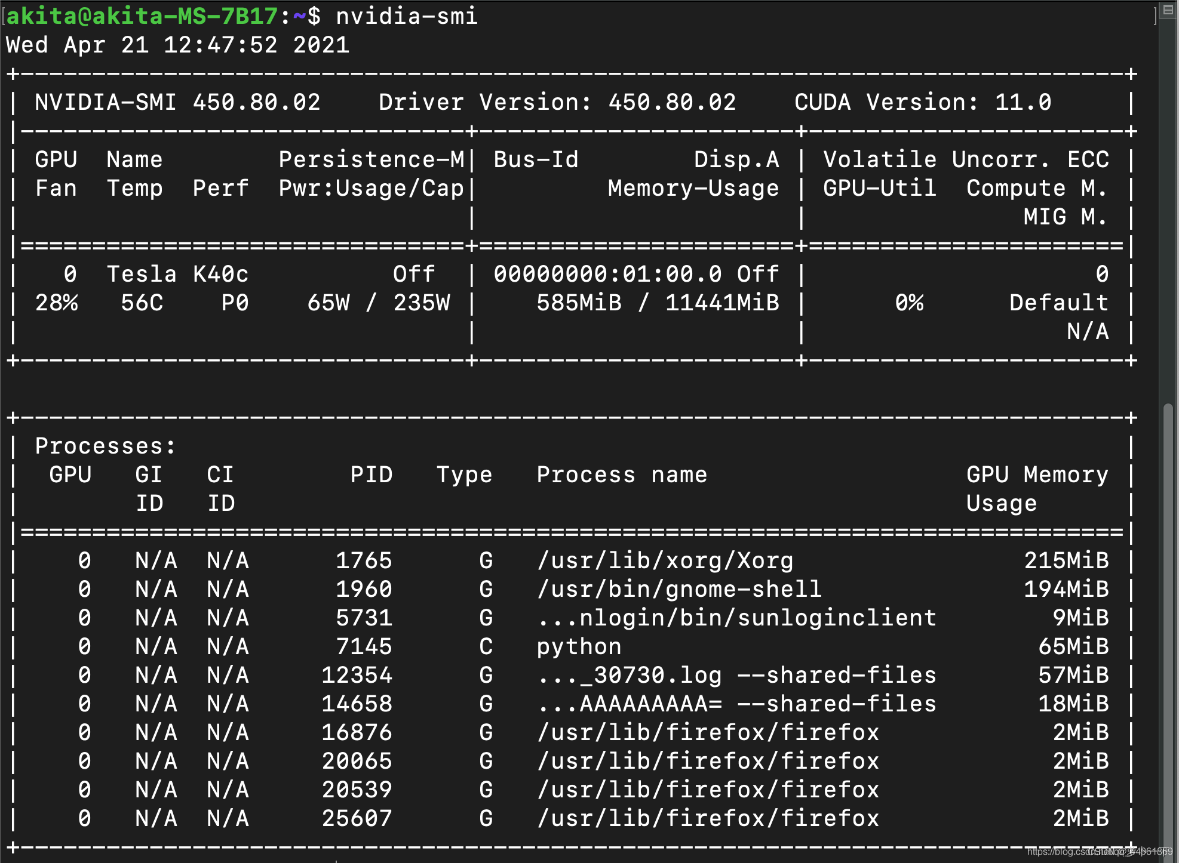The width and height of the screenshot is (1179, 863).
Task: Click the 65W / 235W power reading
Action: [x=379, y=303]
